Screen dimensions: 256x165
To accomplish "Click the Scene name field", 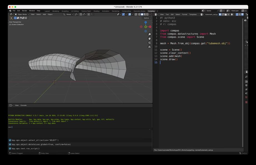I will (211, 11).
